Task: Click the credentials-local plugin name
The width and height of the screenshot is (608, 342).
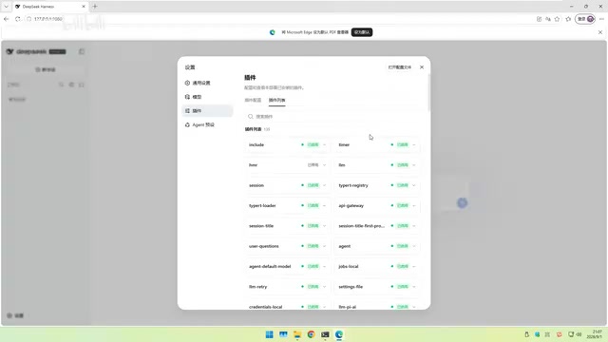Action: pyautogui.click(x=266, y=307)
